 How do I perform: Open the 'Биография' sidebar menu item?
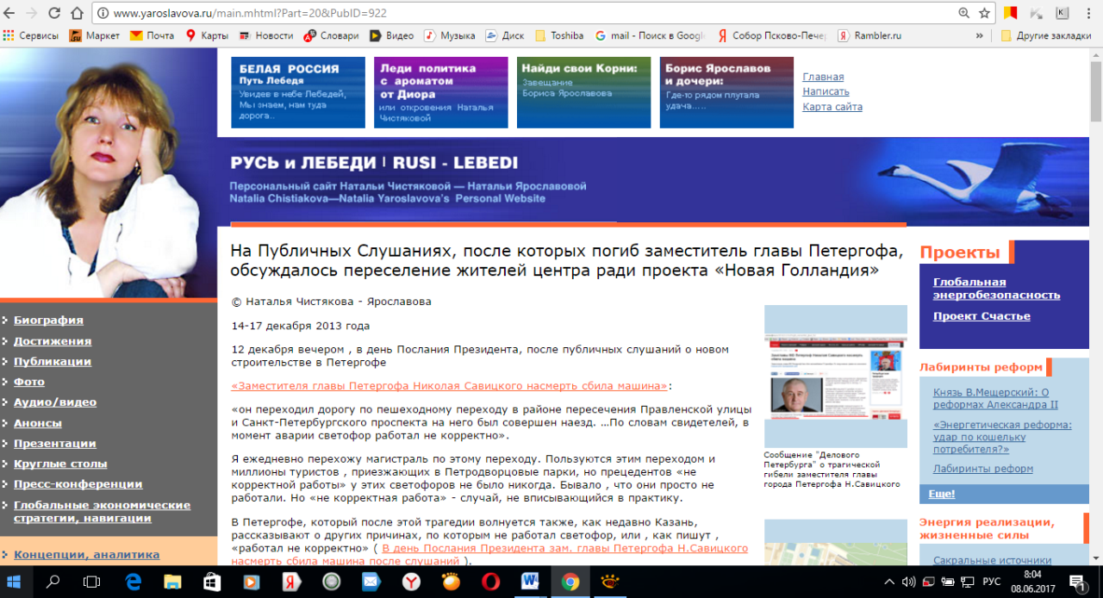click(48, 321)
